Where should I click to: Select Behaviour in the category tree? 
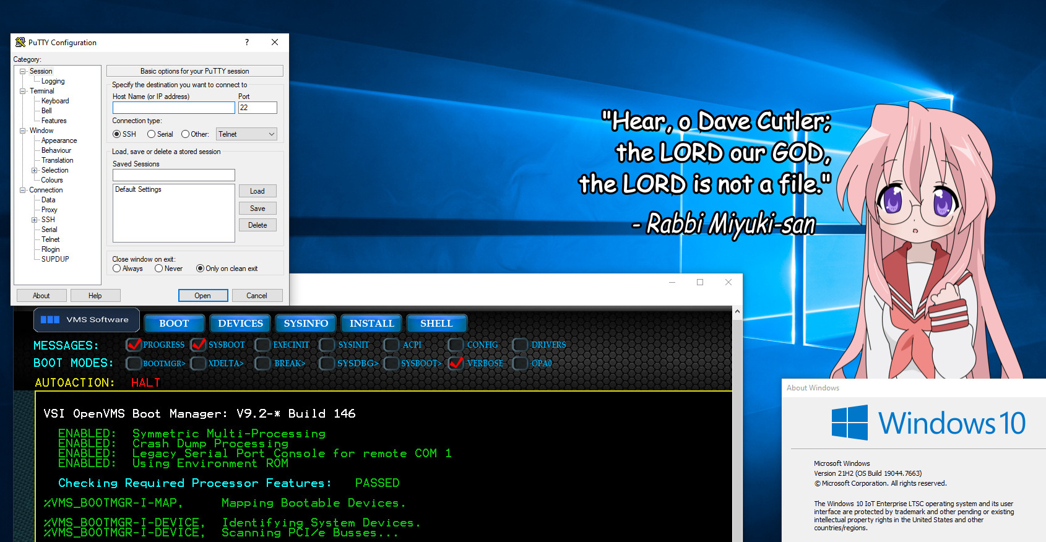pyautogui.click(x=56, y=150)
